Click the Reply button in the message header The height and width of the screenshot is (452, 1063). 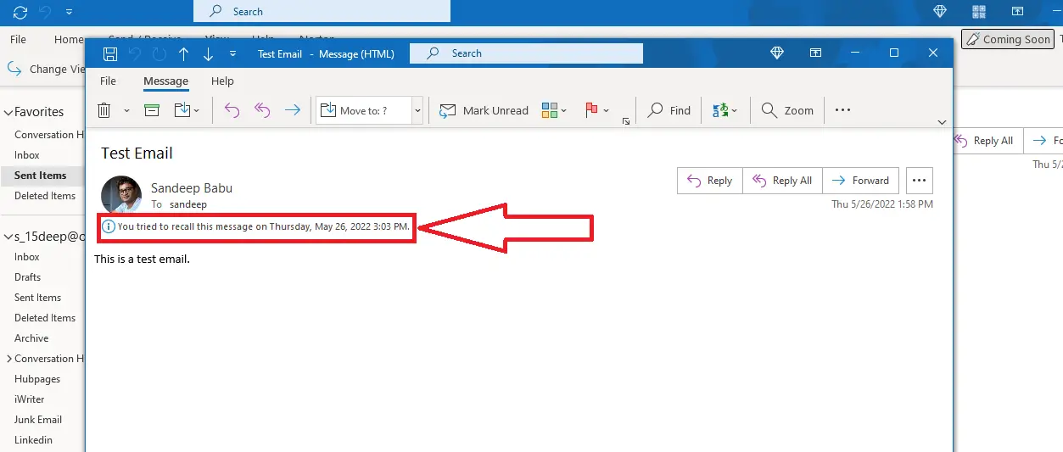[709, 181]
